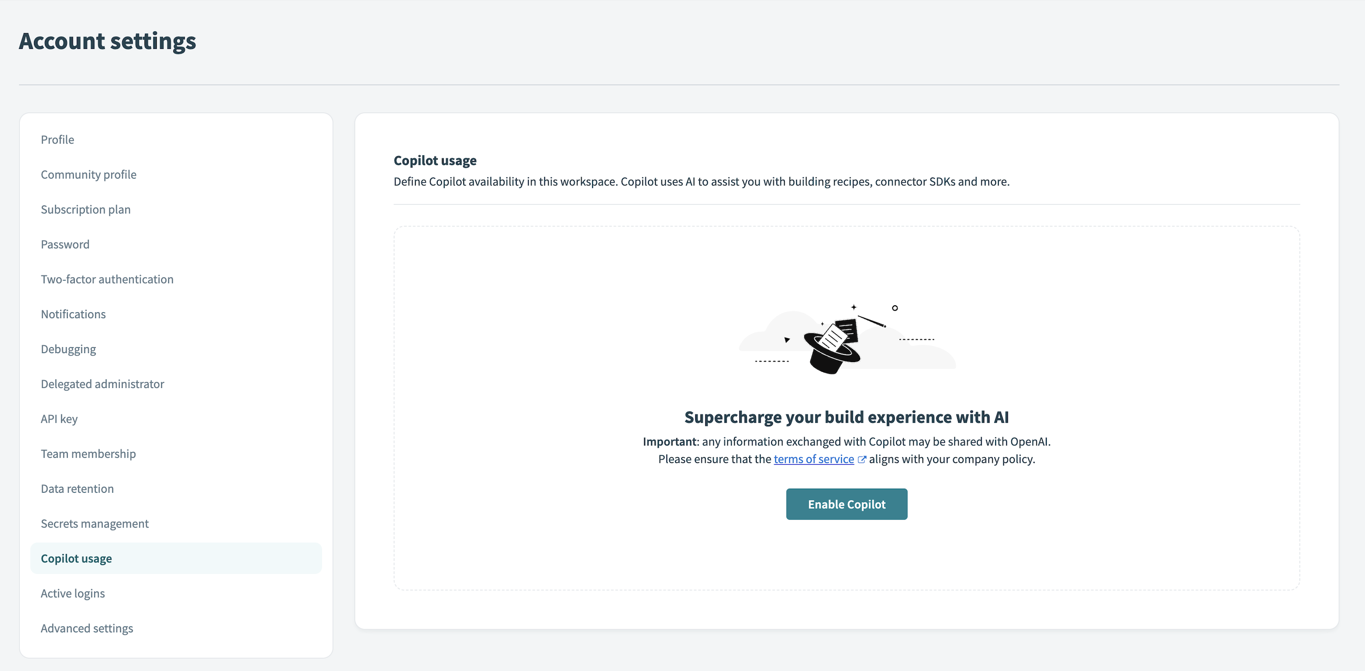Screen dimensions: 1365x671
Task: View the Active logins section
Action: (x=72, y=593)
